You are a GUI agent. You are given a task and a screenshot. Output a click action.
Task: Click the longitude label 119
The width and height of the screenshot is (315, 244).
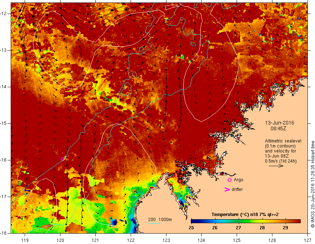pyautogui.click(x=25, y=240)
